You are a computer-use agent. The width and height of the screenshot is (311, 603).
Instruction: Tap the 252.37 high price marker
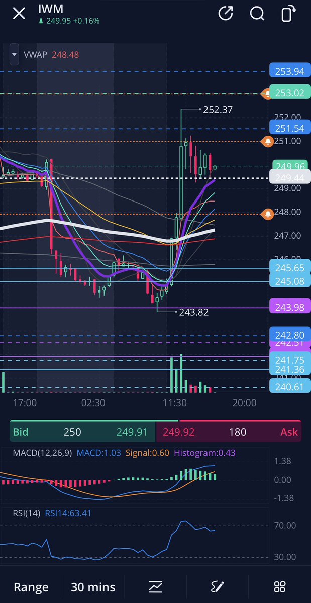pyautogui.click(x=218, y=109)
